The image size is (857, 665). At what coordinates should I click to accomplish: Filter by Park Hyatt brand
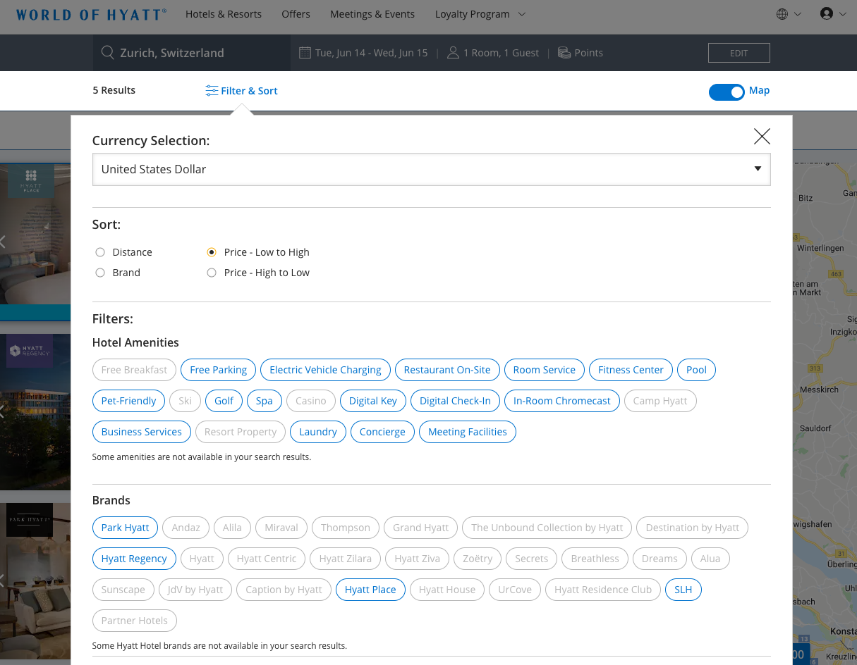point(126,528)
